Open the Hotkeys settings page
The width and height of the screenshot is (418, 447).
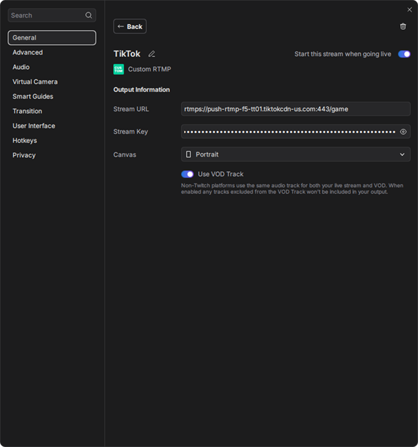pos(25,141)
